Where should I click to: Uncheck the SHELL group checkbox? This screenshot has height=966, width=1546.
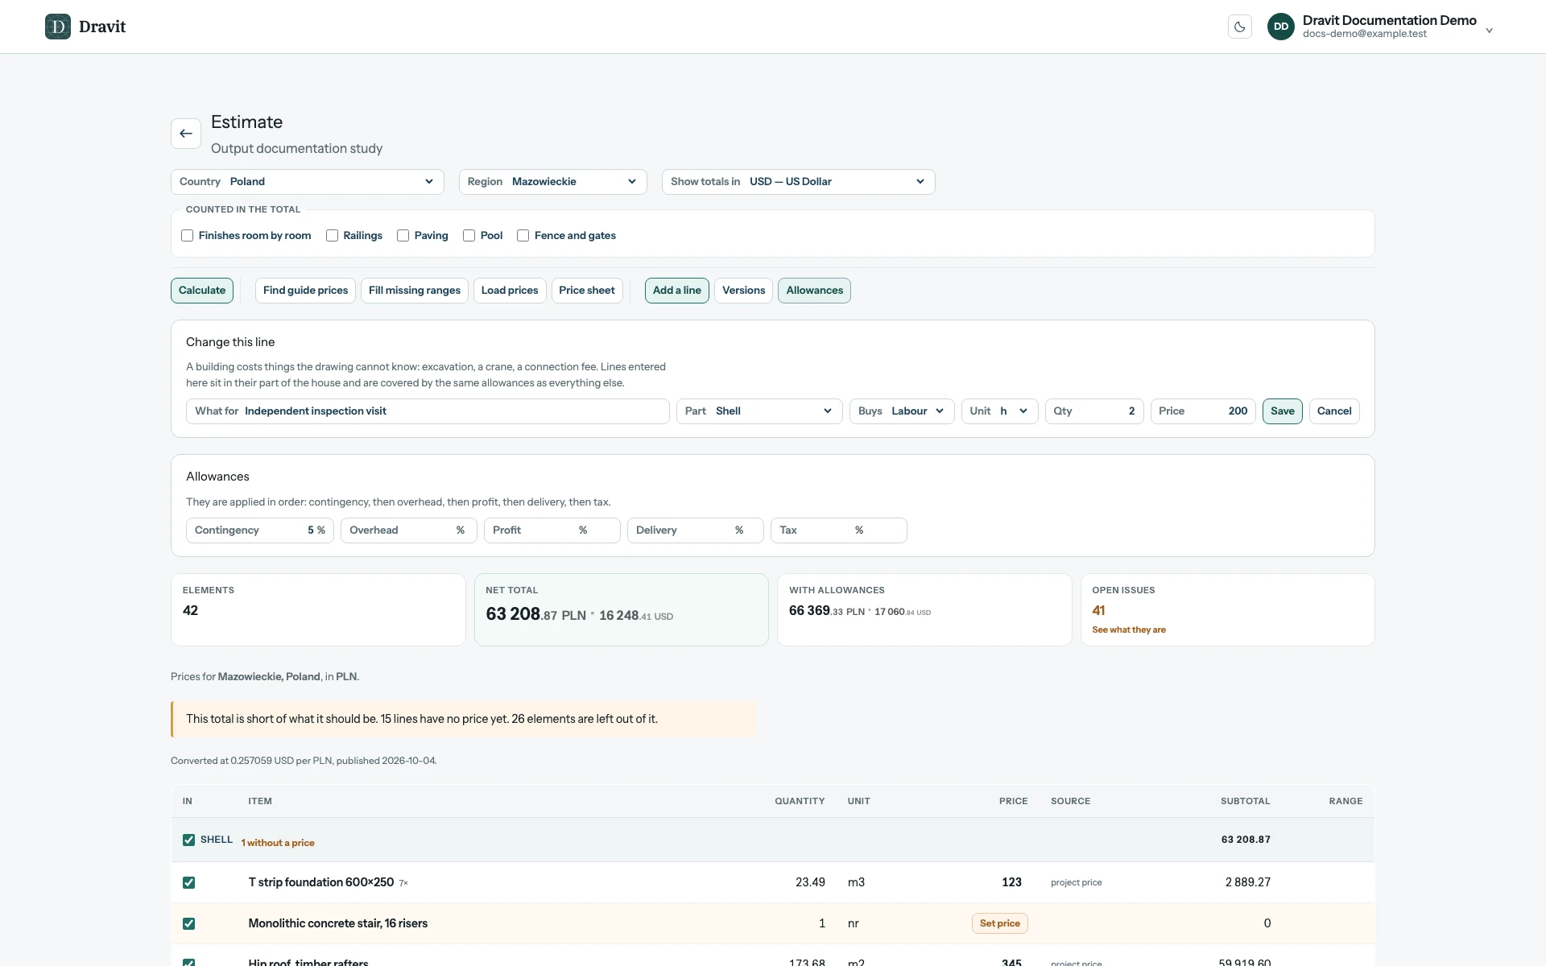(188, 840)
